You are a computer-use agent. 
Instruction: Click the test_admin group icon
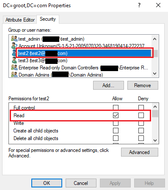pyautogui.click(x=14, y=39)
